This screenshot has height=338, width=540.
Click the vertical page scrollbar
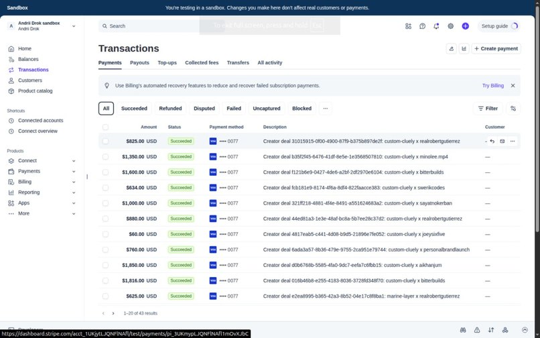(x=537, y=121)
